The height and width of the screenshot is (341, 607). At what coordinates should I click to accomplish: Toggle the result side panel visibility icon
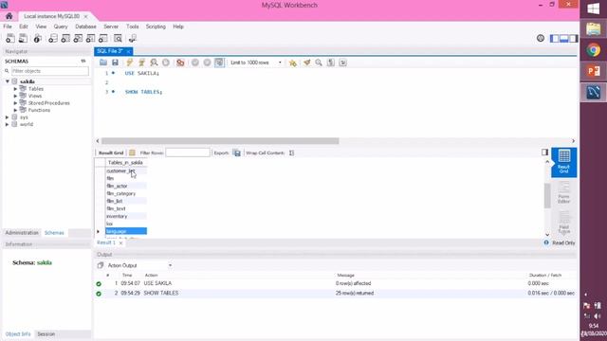[544, 153]
